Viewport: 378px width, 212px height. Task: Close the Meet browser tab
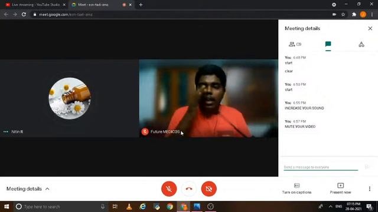(131, 5)
